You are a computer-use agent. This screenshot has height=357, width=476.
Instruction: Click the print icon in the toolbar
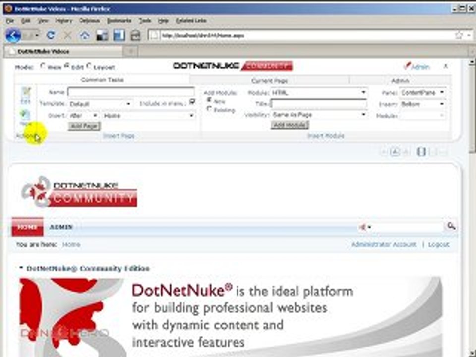(136, 36)
